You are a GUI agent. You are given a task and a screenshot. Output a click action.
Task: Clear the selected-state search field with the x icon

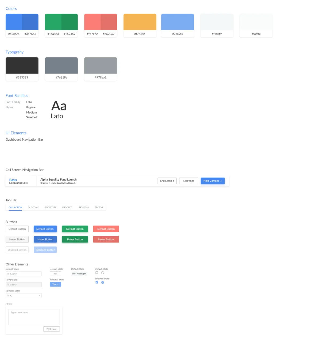40,296
